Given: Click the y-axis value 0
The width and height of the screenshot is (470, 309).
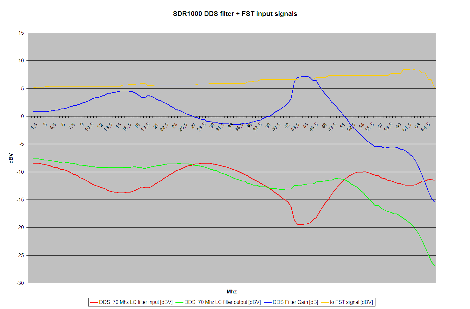Looking at the screenshot, I should (22, 116).
